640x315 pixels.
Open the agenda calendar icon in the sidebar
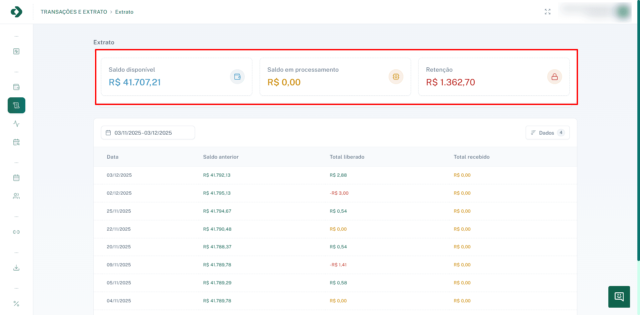tap(16, 178)
